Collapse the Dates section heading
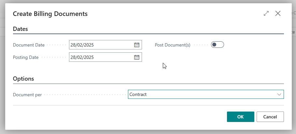This screenshot has width=296, height=134. coord(21,29)
